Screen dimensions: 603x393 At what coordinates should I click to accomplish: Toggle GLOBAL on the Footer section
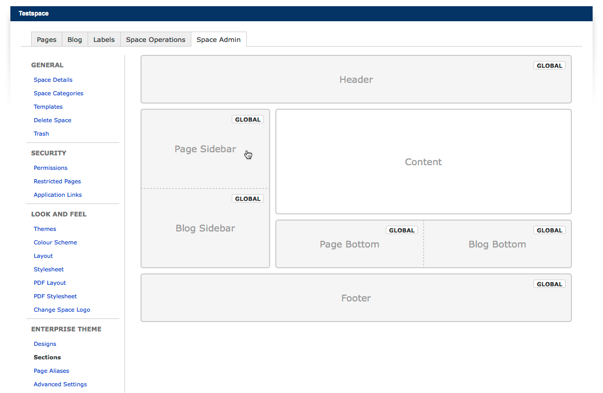click(549, 284)
